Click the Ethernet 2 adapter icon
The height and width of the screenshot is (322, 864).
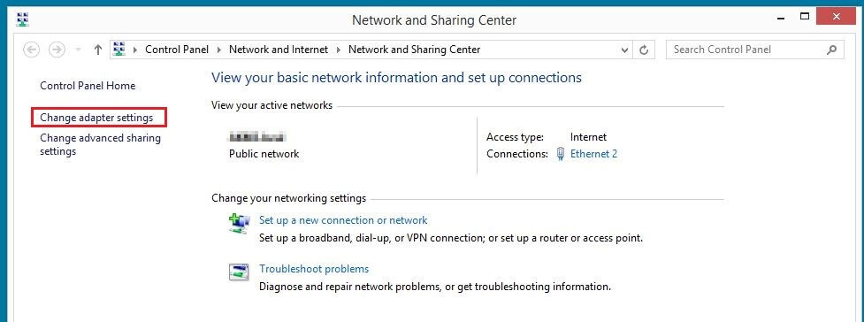pos(561,154)
